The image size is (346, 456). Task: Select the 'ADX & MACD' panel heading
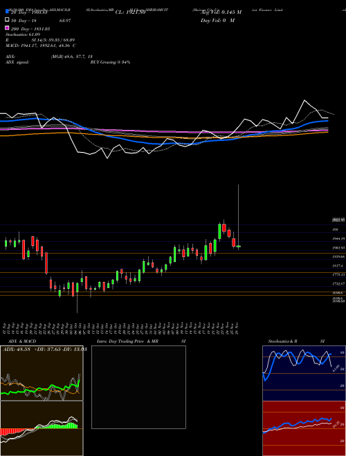click(22, 341)
